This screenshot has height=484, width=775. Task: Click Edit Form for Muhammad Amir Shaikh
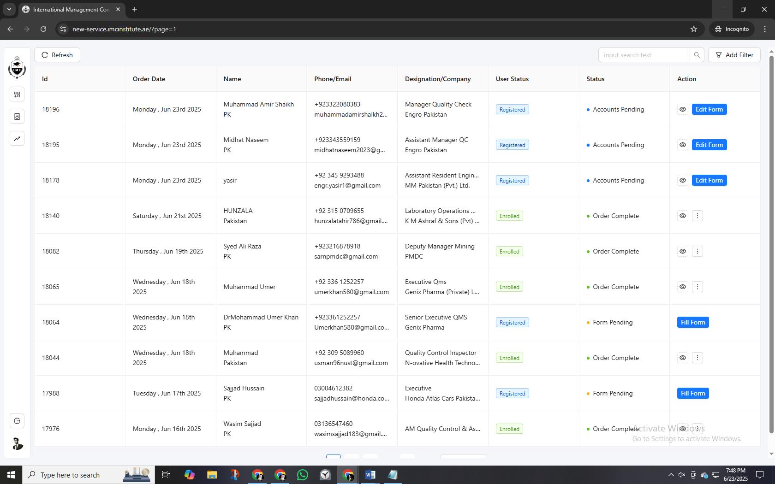point(709,109)
